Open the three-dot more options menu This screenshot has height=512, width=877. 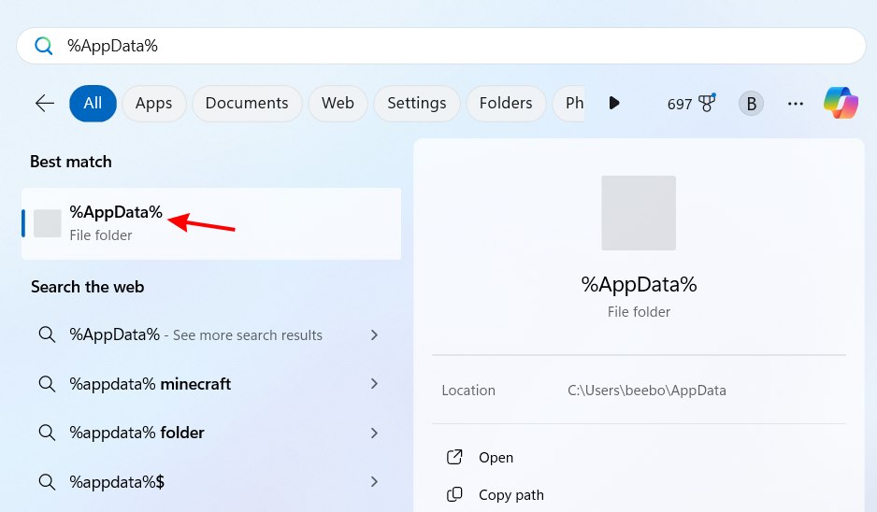[x=796, y=103]
